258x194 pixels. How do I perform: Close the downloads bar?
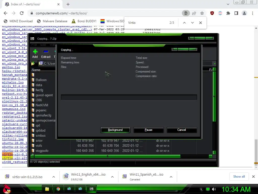(x=253, y=177)
